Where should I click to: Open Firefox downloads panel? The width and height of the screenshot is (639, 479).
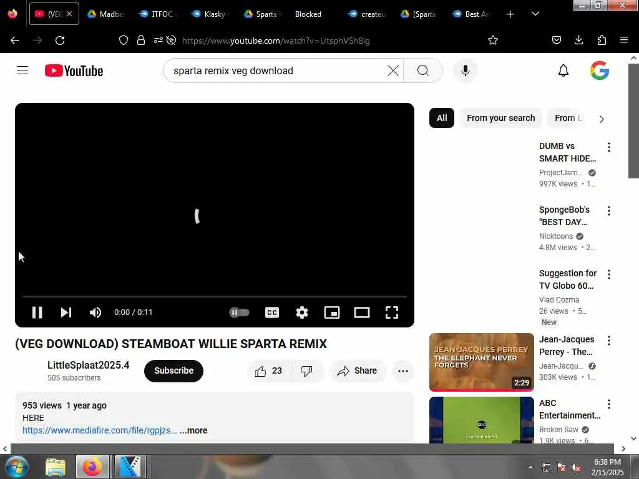click(578, 40)
